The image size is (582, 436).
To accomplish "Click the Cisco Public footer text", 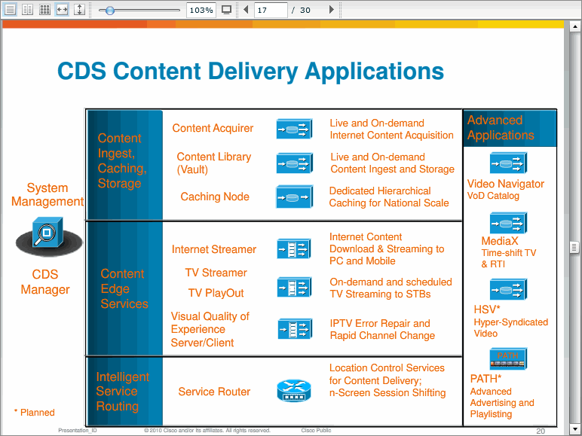I will [316, 431].
